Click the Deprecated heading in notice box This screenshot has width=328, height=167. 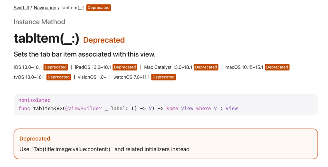35,138
